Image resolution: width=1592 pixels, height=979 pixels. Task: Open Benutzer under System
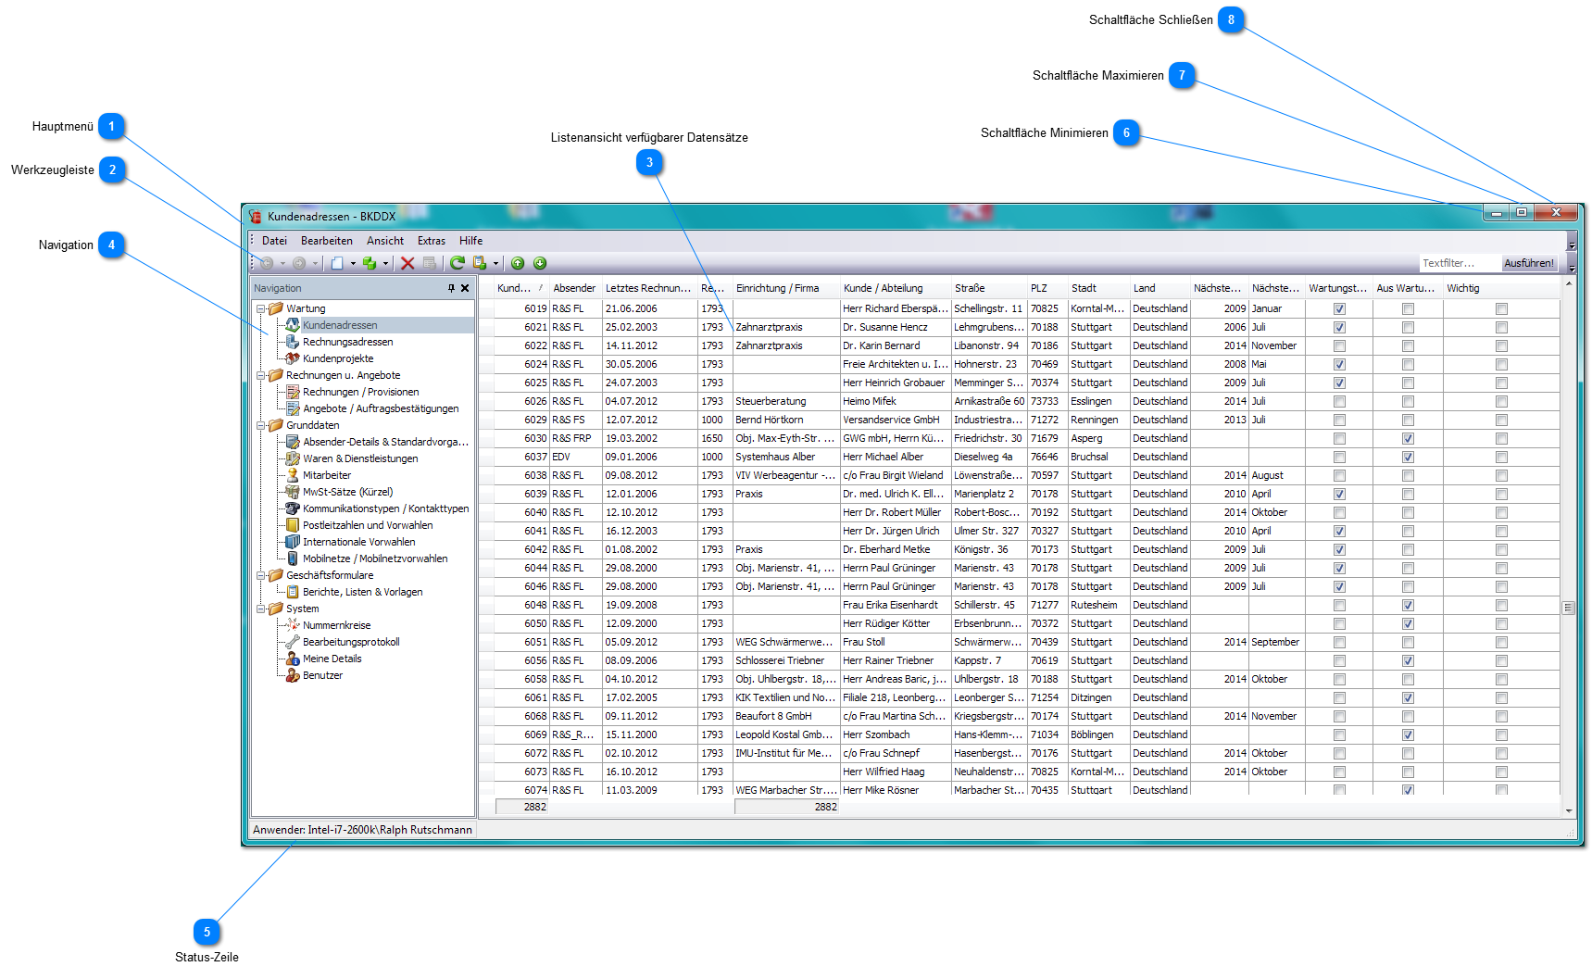click(322, 675)
